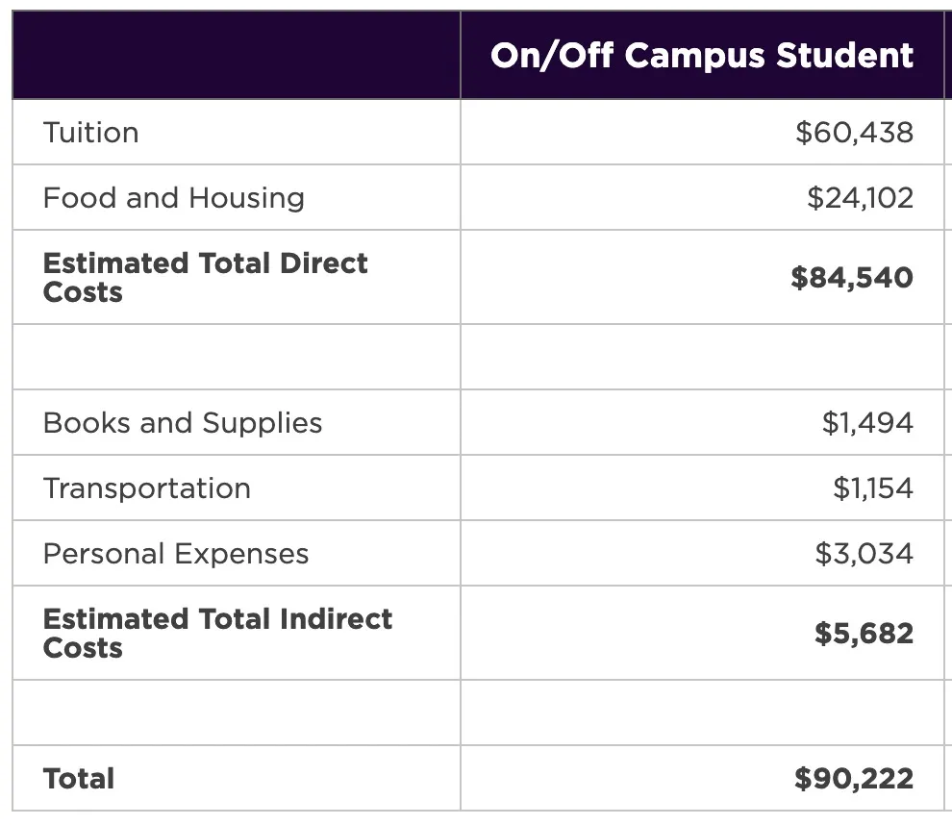
Task: Click the Books and Supplies label
Action: click(x=183, y=423)
